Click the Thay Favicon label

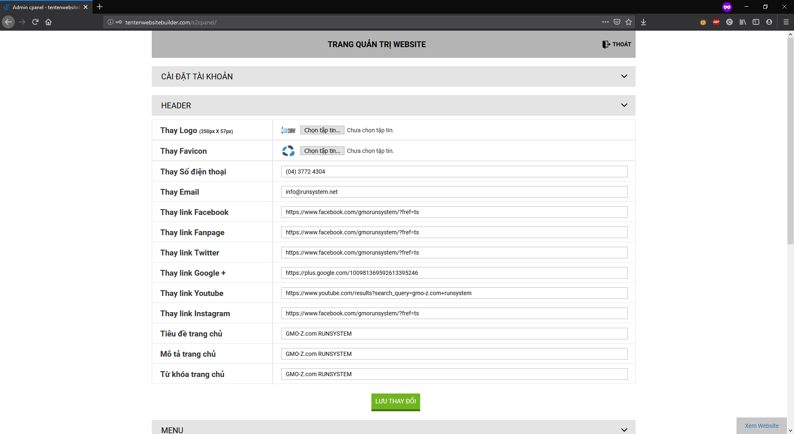coord(184,151)
